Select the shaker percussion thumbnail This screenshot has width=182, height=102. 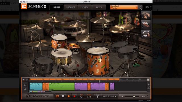(x=146, y=24)
